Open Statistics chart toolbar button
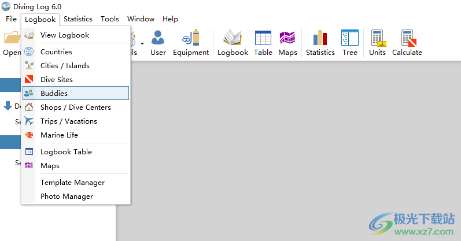 coord(320,43)
